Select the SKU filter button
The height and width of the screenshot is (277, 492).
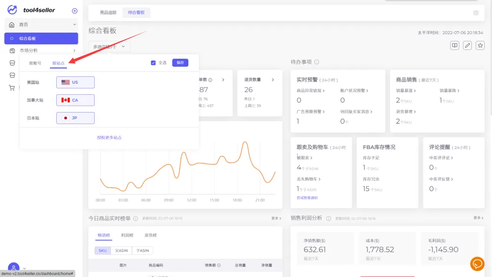click(103, 251)
